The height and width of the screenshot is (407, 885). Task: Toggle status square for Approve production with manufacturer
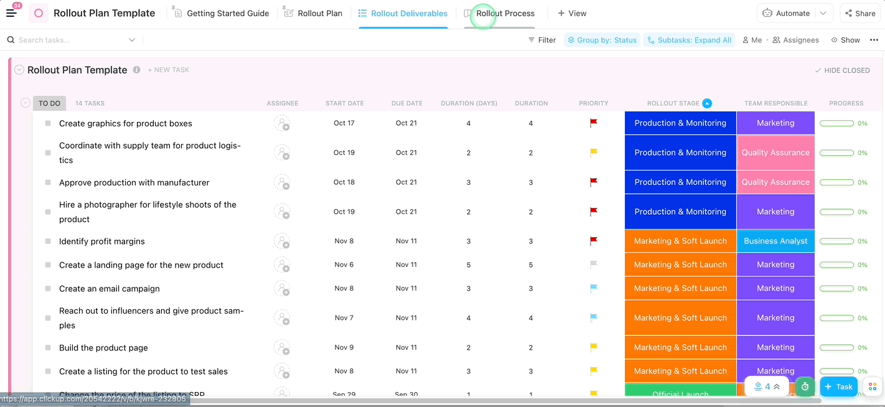coord(48,182)
